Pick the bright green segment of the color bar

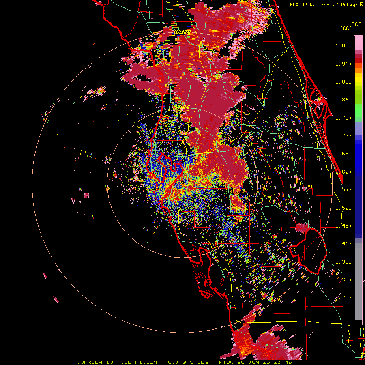358,111
